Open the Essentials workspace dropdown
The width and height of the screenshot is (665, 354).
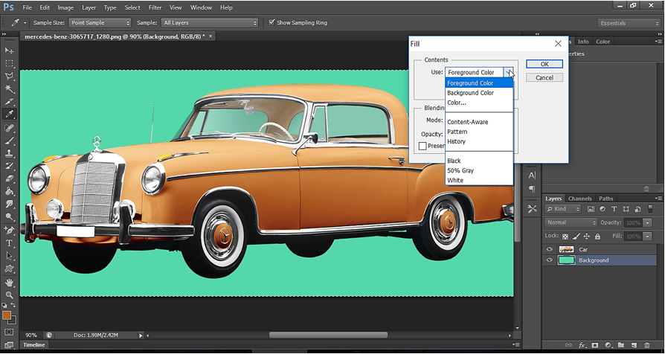tap(629, 23)
